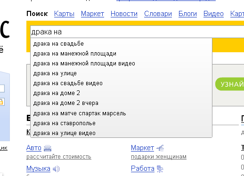Click the plane icon beside Маркет
This screenshot has width=244, height=176.
coord(160,148)
